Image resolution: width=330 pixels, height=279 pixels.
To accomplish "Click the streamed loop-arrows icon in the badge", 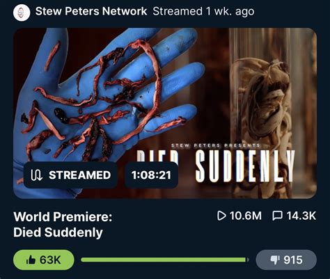I will coord(36,175).
